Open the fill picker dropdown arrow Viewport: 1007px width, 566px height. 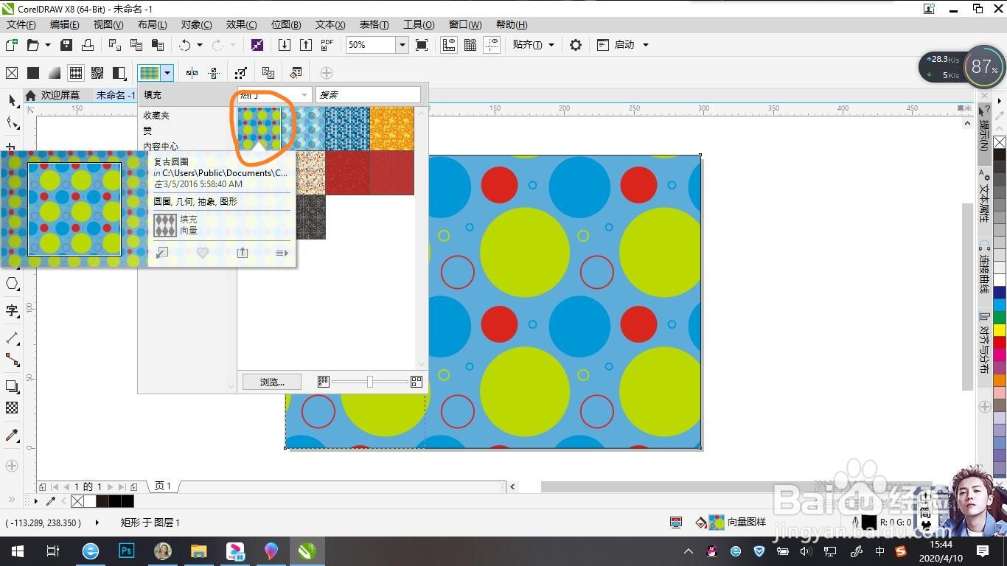pos(168,73)
